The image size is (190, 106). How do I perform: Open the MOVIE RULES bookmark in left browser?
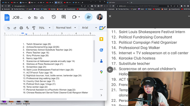pos(82,9)
